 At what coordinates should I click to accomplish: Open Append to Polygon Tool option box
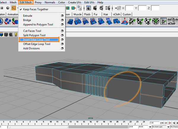(62, 24)
